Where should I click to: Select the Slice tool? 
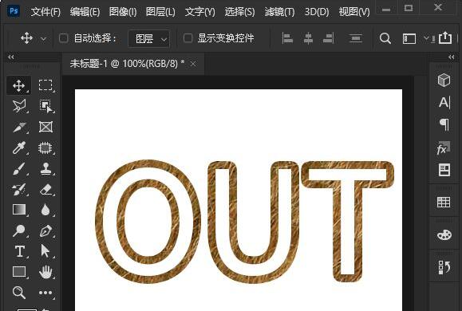19,128
